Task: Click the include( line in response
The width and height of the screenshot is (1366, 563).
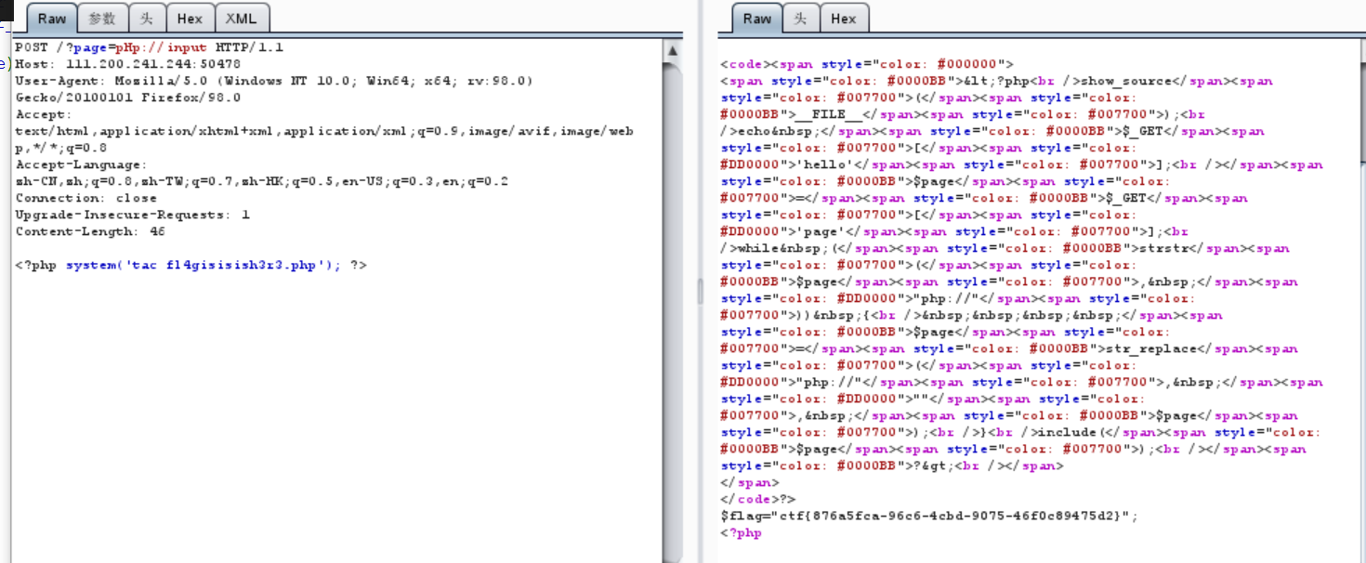Action: (x=1020, y=432)
